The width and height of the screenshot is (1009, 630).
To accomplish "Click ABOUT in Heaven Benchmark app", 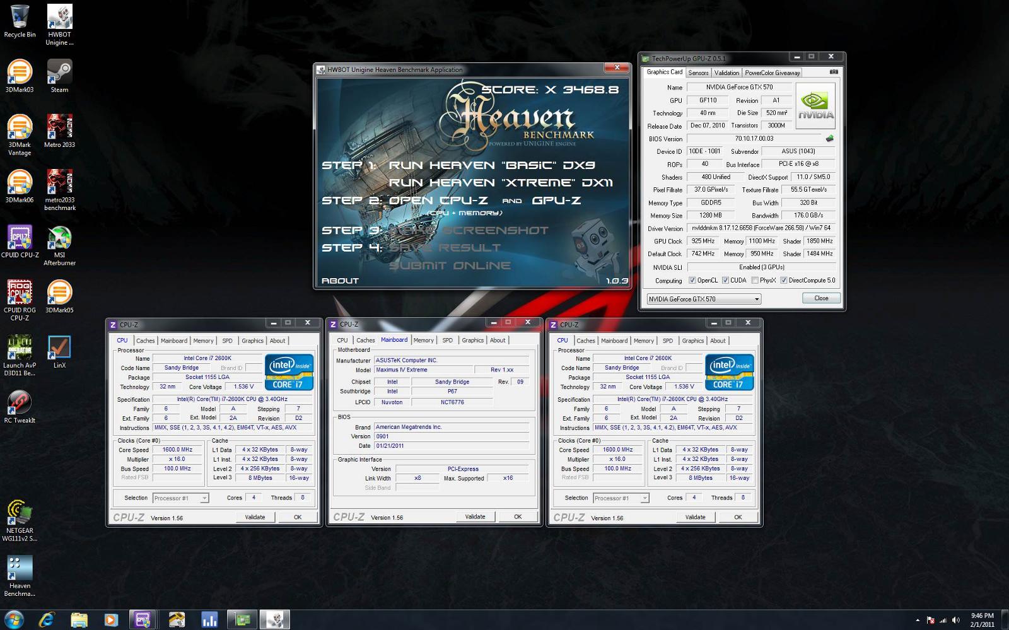I will coord(340,281).
